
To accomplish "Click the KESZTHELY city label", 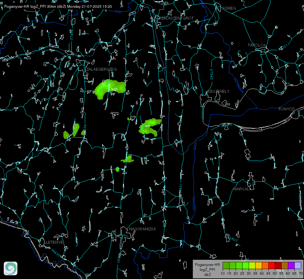I will [219, 91].
